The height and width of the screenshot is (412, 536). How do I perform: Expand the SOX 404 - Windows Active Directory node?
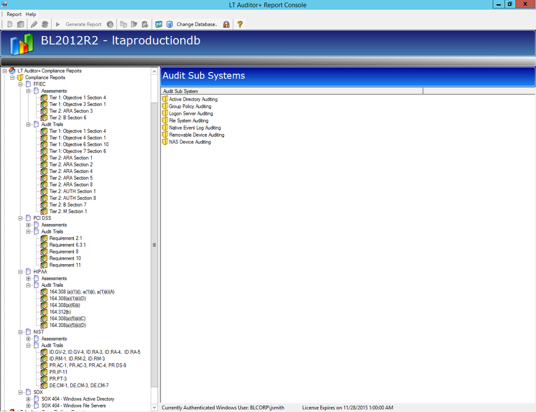coord(29,399)
